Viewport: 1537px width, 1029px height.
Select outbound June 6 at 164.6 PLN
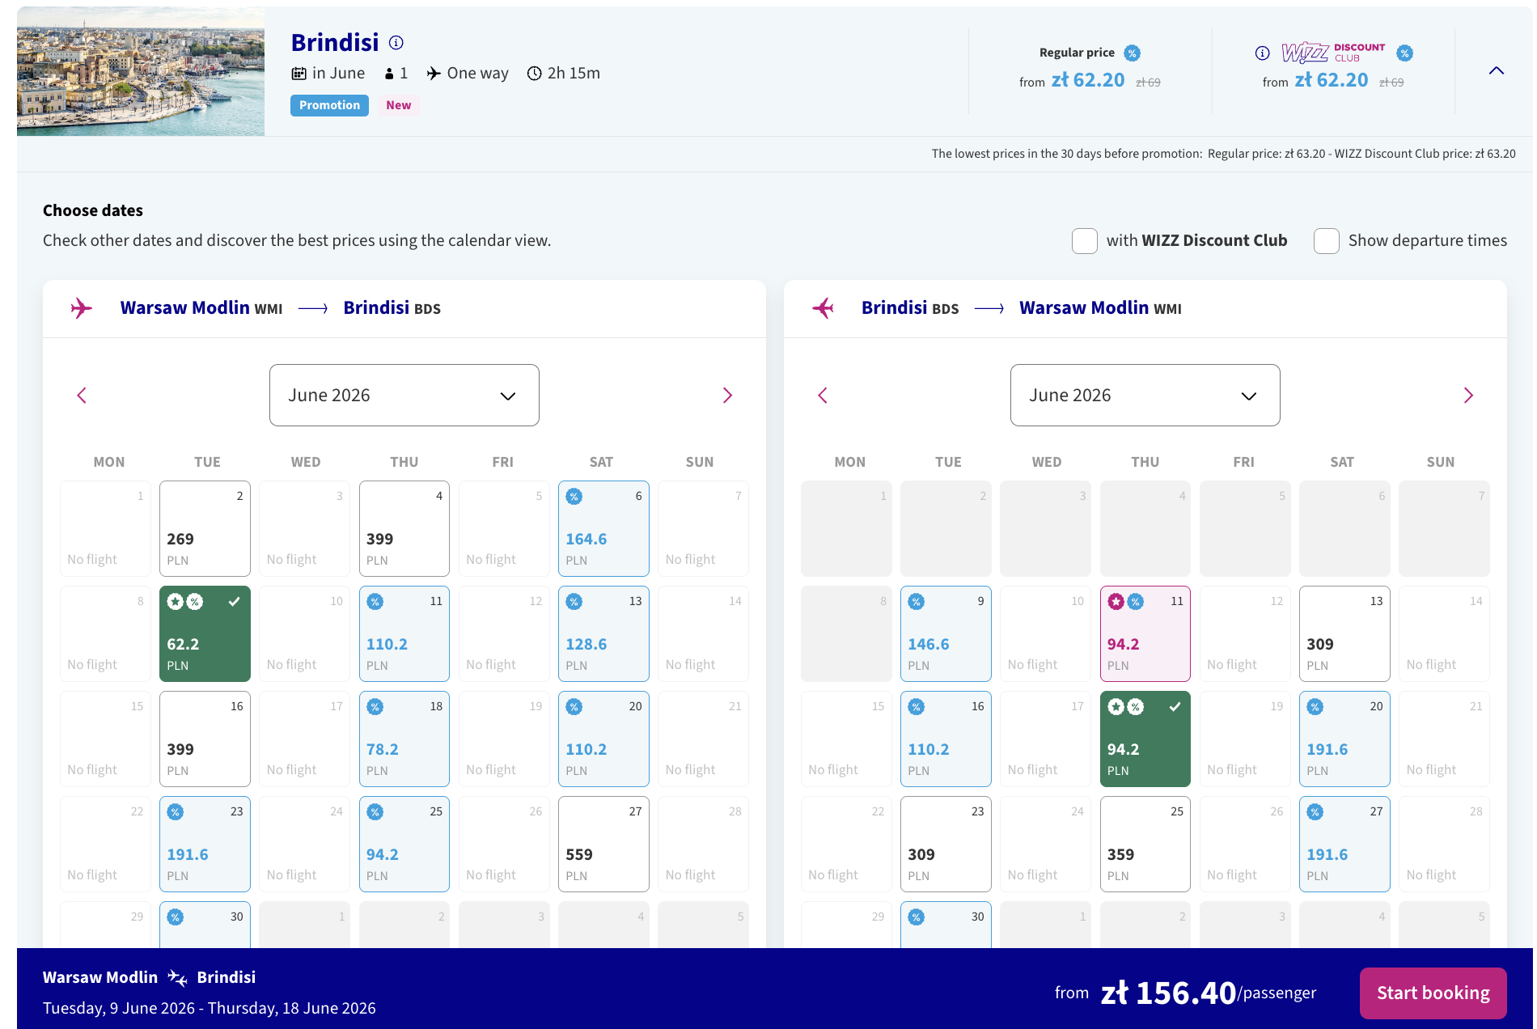pyautogui.click(x=603, y=528)
